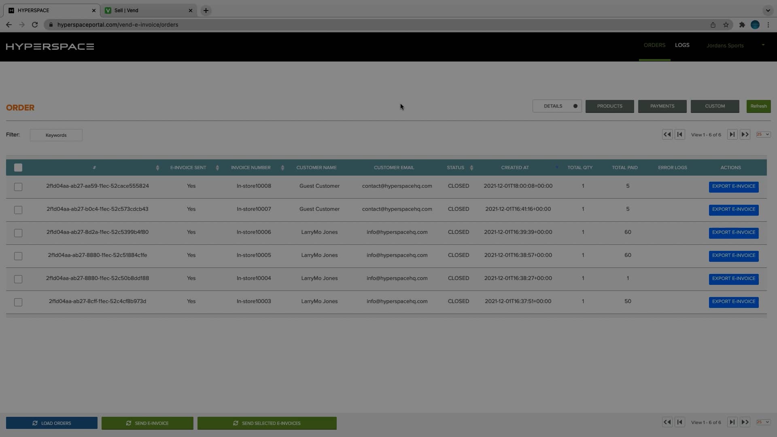The height and width of the screenshot is (437, 777).
Task: Check the select-all checkbox in table header
Action: point(18,167)
